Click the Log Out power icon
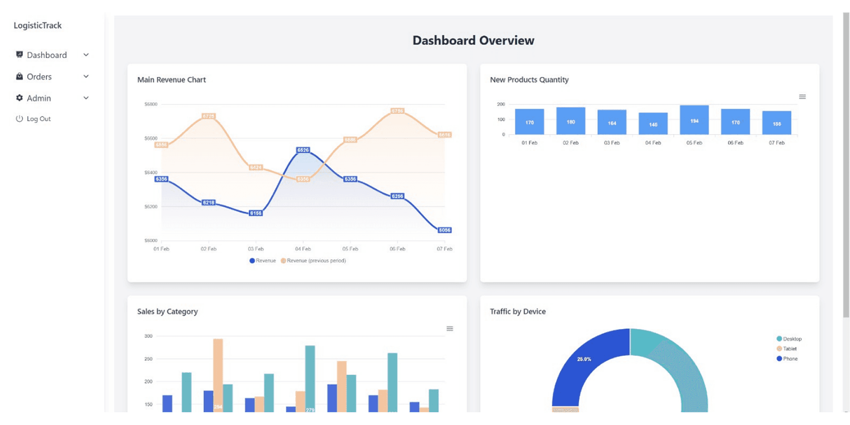This screenshot has height=425, width=850. pos(19,119)
